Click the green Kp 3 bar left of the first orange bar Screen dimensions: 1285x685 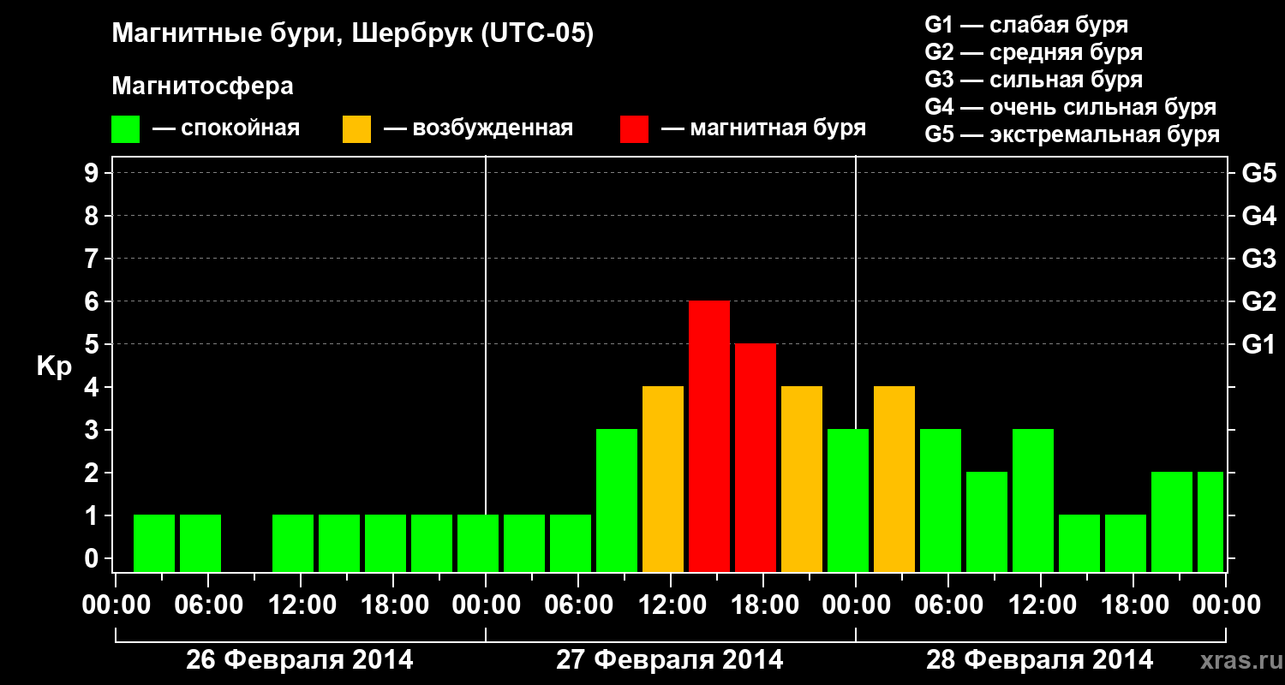(617, 501)
